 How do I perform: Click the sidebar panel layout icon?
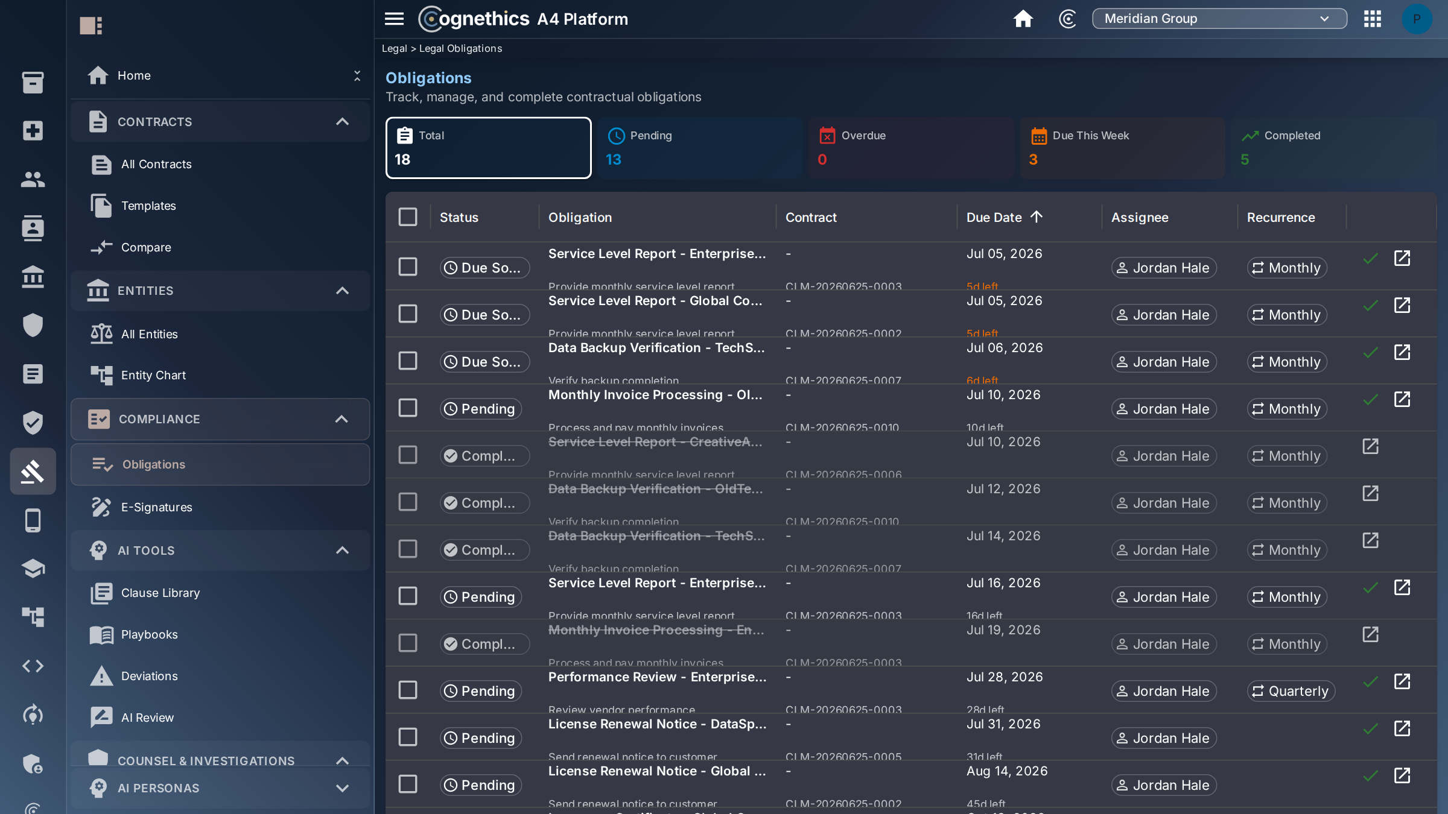(x=91, y=25)
